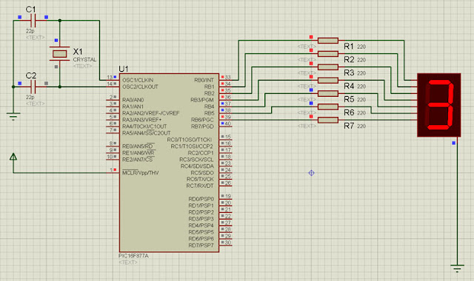
Task: Click pin number 33 on U1
Action: (x=228, y=77)
